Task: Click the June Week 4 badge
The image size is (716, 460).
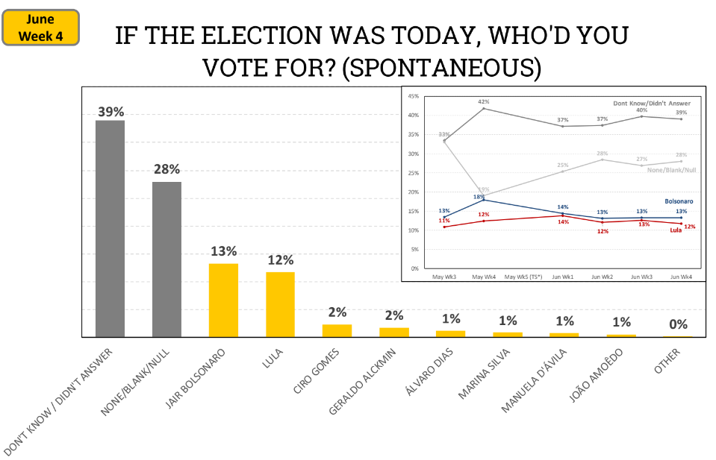Action: pyautogui.click(x=40, y=28)
